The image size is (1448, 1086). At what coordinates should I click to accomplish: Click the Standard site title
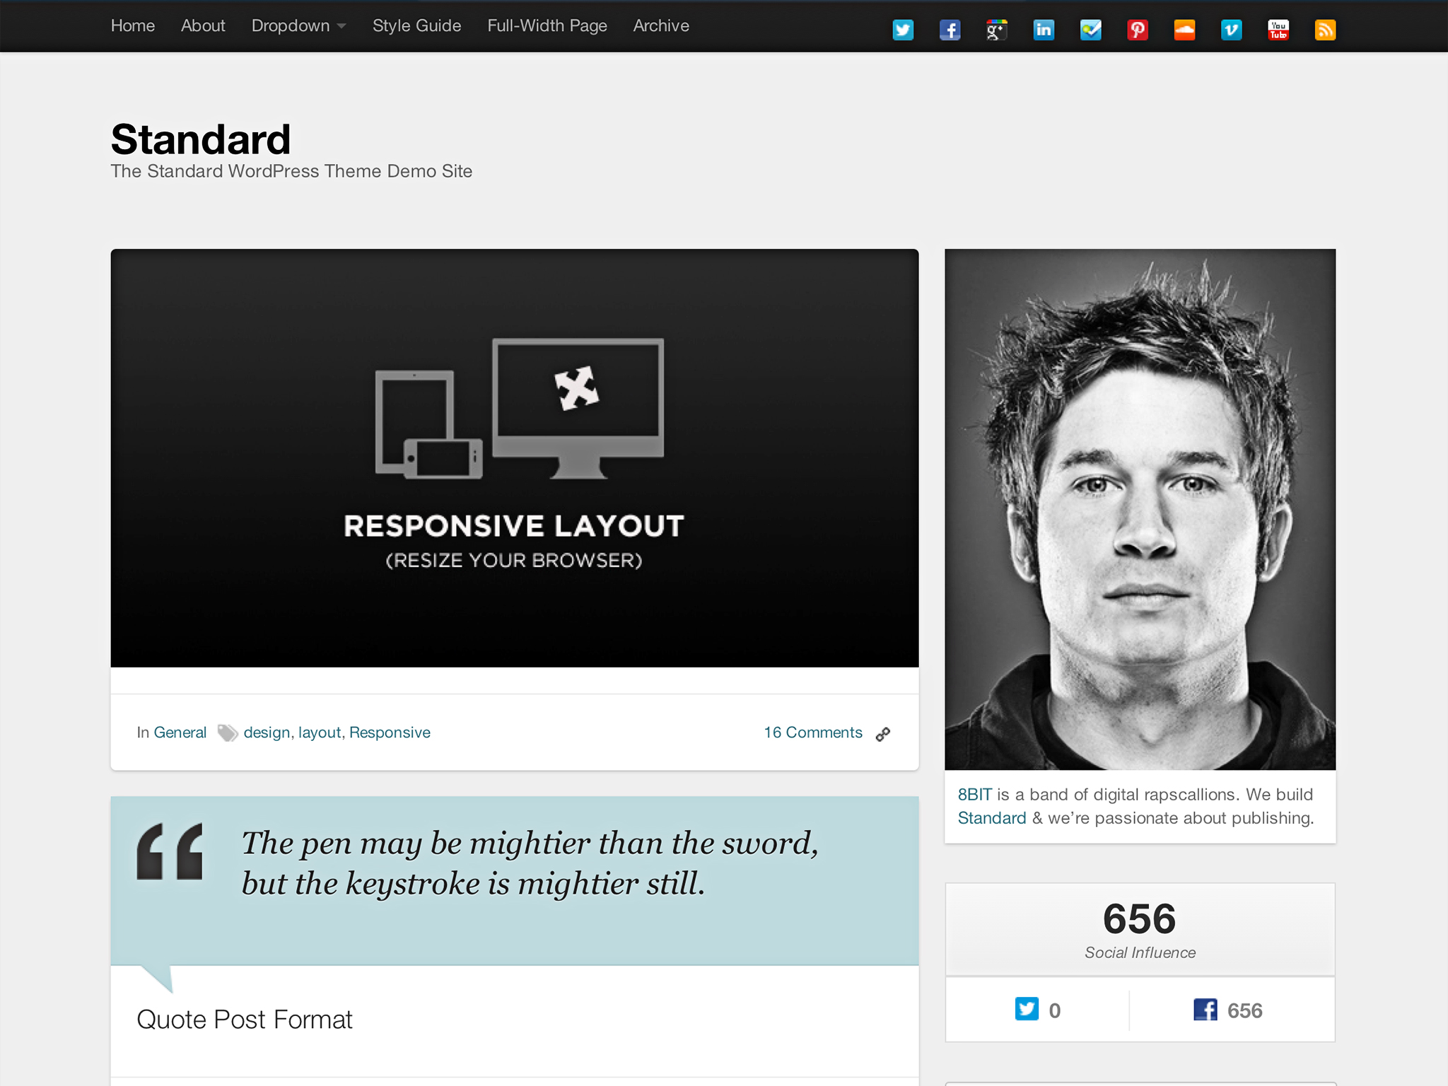tap(201, 139)
